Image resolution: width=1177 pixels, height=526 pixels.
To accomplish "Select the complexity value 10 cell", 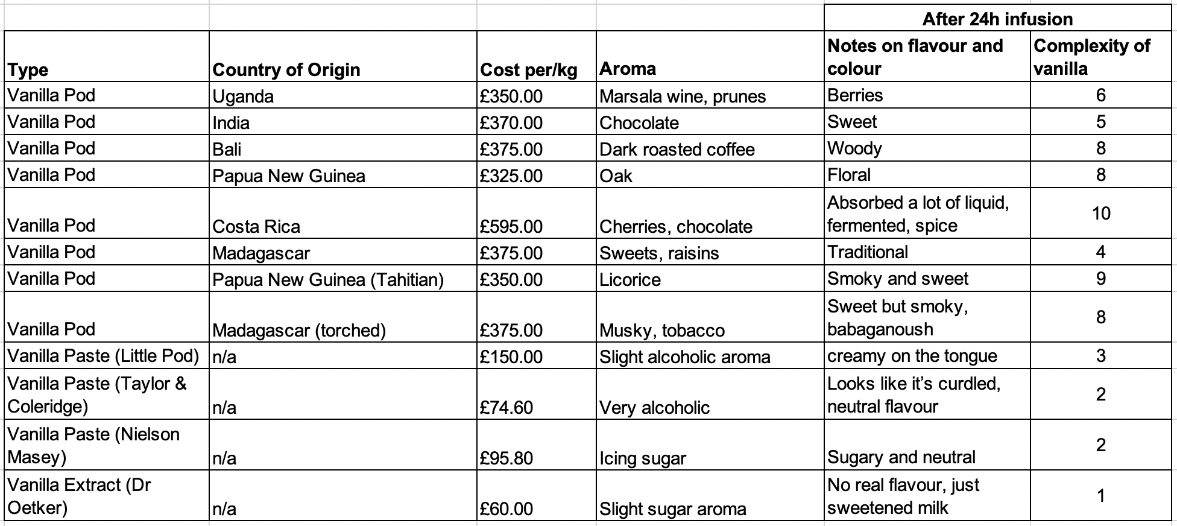I will 1100,212.
